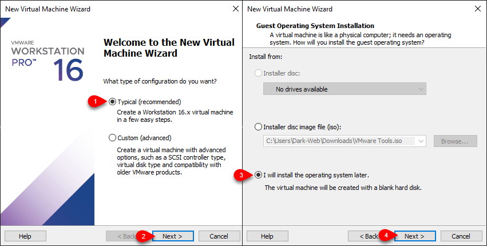
Task: Click the Guest Operating System Installation heading
Action: pyautogui.click(x=315, y=26)
